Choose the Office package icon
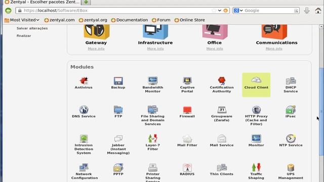 coord(215,31)
